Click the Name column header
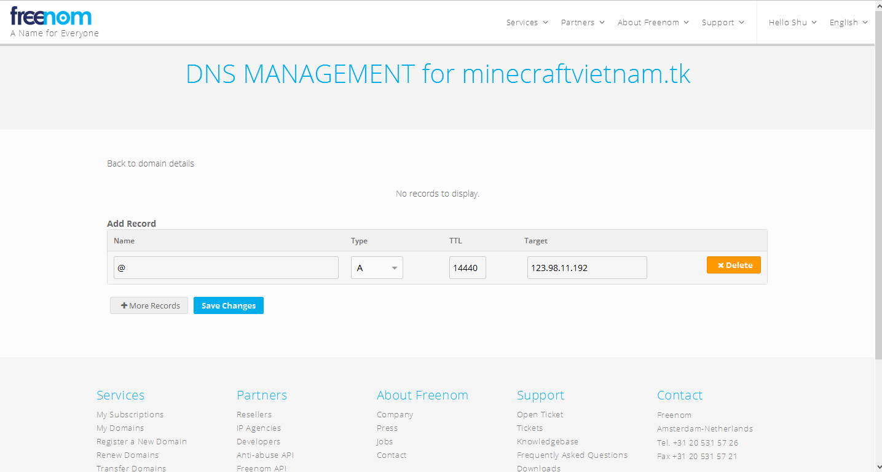Viewport: 882px width, 472px height. pos(124,241)
